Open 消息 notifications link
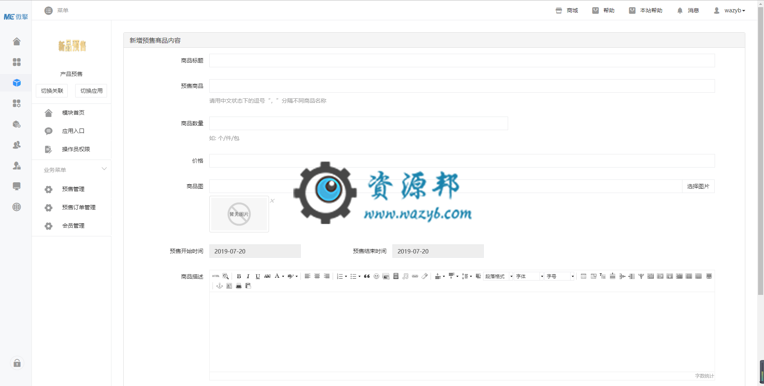764x386 pixels. click(x=688, y=10)
